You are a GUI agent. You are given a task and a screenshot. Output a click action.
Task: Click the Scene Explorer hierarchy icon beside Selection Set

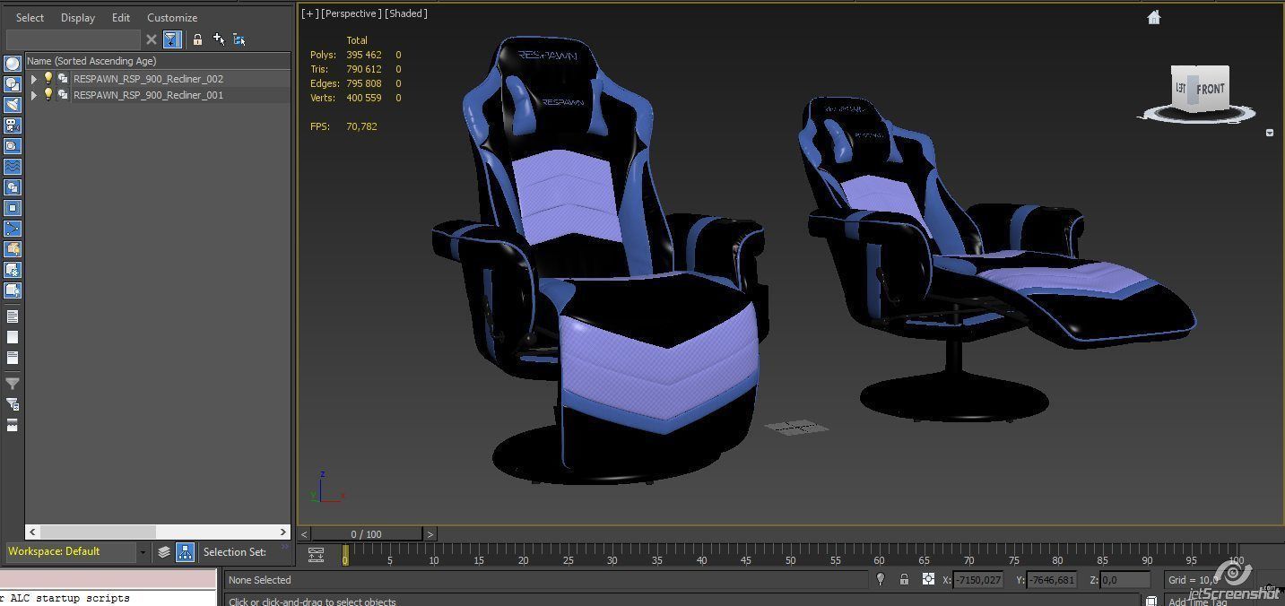click(x=185, y=552)
